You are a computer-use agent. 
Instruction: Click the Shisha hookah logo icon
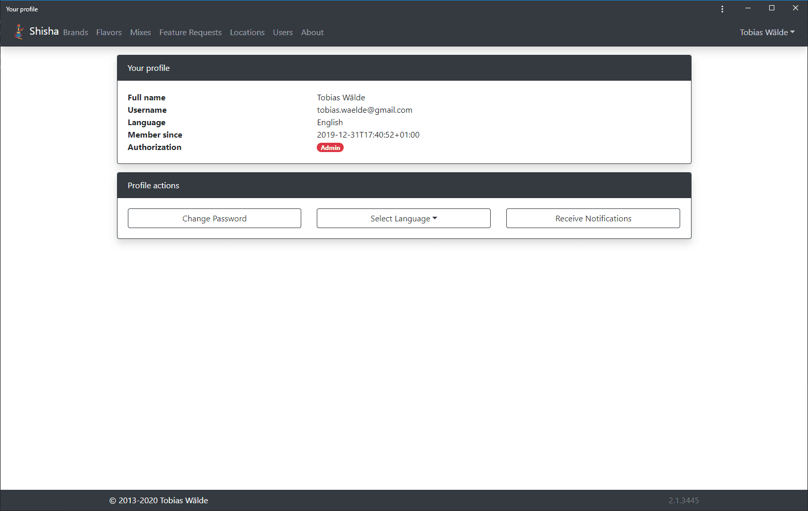[19, 32]
